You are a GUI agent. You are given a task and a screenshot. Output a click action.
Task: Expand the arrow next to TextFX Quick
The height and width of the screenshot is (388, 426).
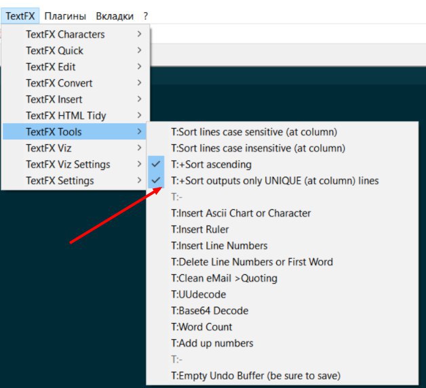(139, 50)
